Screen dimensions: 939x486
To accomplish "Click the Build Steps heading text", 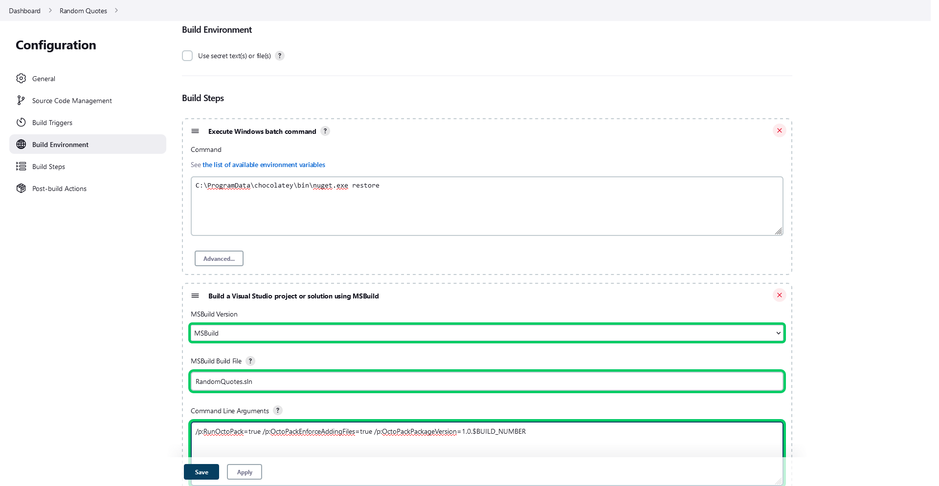I will [x=203, y=98].
